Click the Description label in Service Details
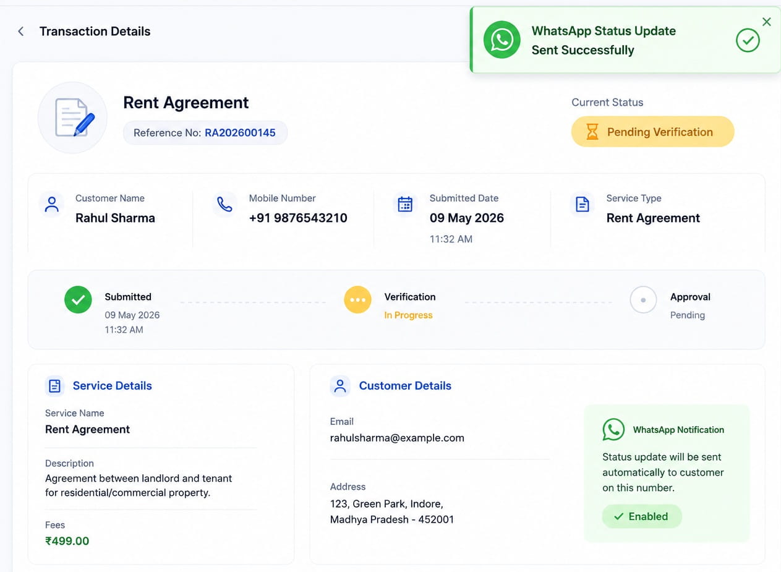Viewport: 781px width, 572px height. click(69, 463)
